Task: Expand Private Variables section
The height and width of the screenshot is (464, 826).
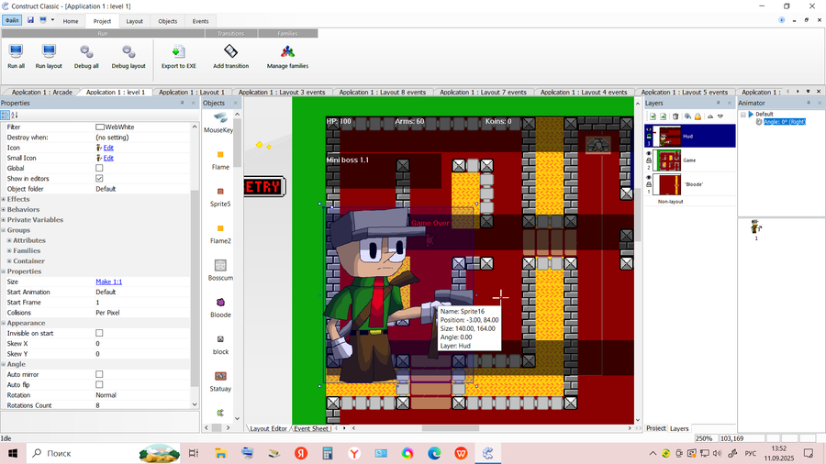Action: [x=3, y=219]
